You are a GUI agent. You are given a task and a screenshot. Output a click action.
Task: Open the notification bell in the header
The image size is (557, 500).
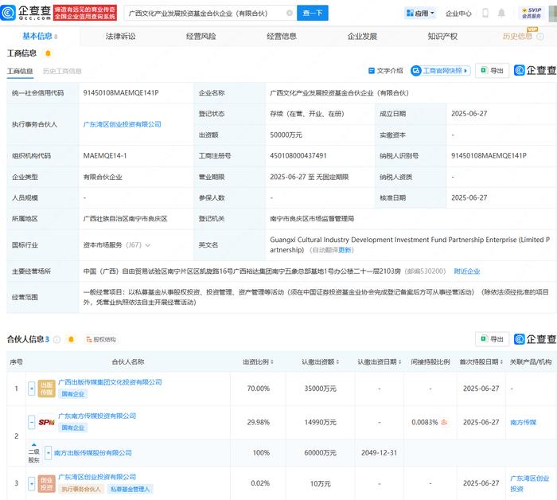[x=501, y=14]
